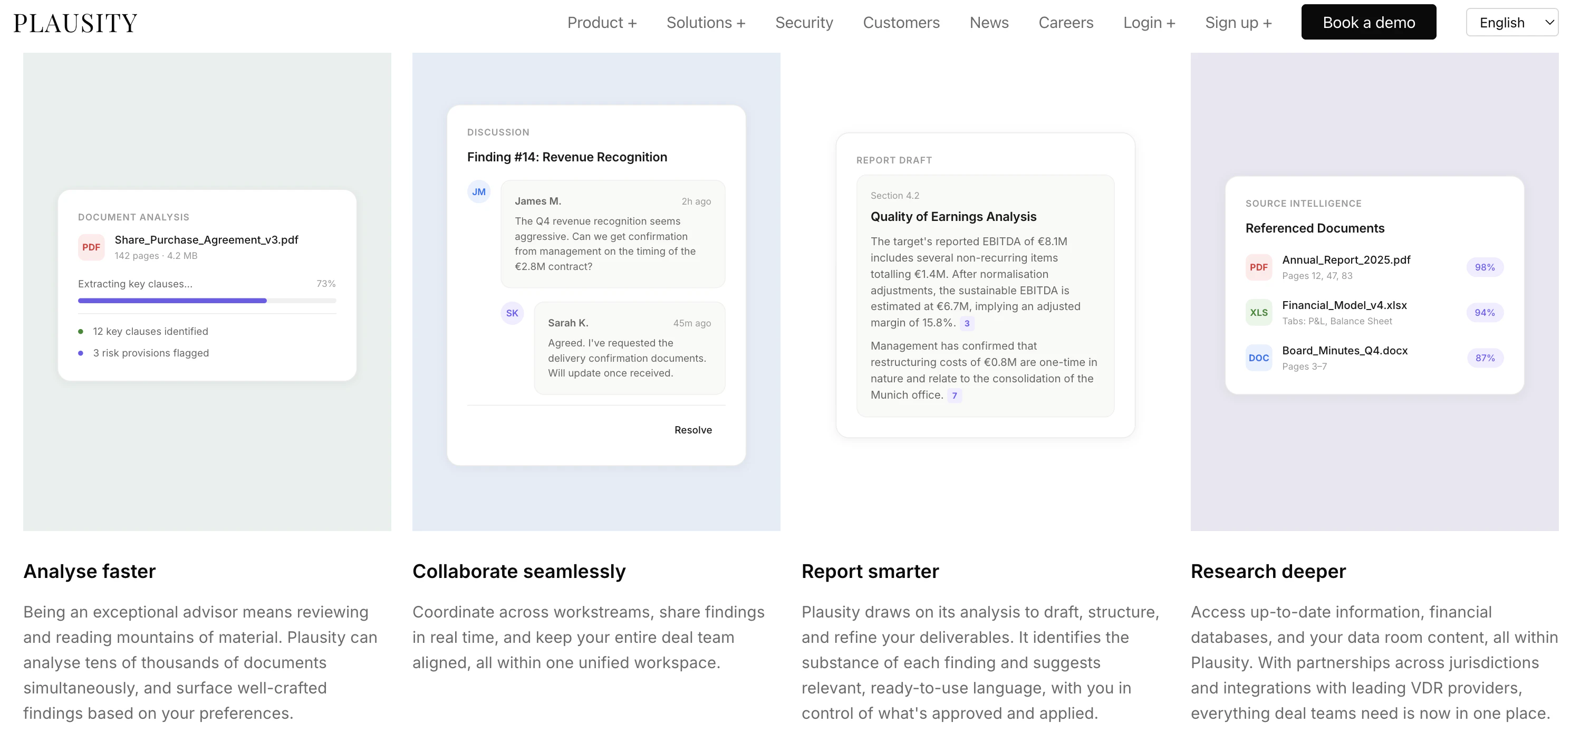Expand the Solutions menu
The image size is (1580, 733).
coord(706,23)
